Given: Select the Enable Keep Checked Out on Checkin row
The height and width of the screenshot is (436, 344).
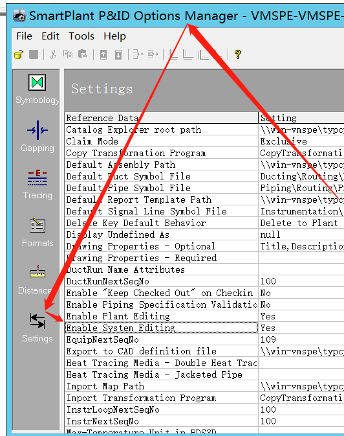Looking at the screenshot, I should coord(161,293).
